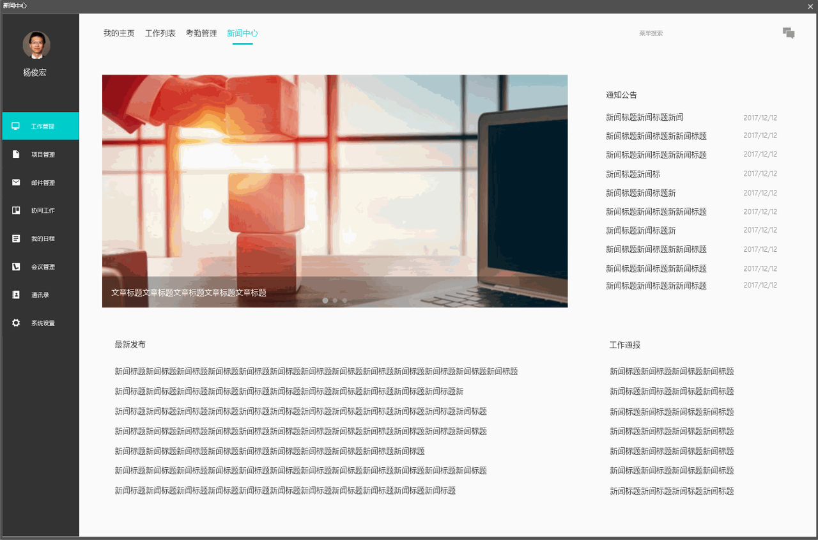Open 会议管理 phone icon item
818x540 pixels.
(x=41, y=266)
